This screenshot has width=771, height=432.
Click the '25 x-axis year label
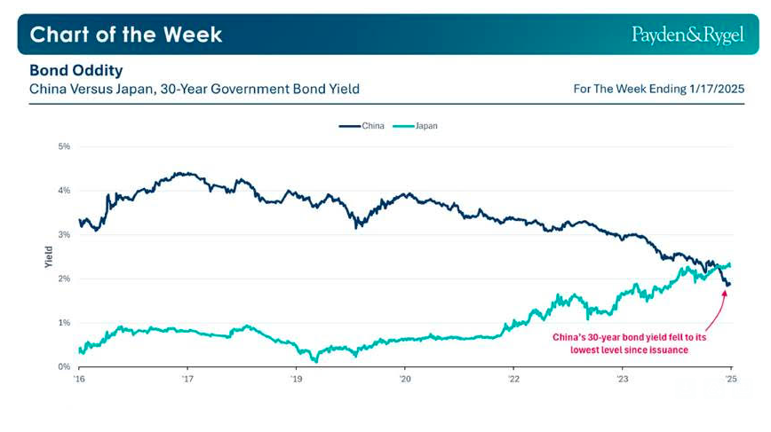pos(730,380)
